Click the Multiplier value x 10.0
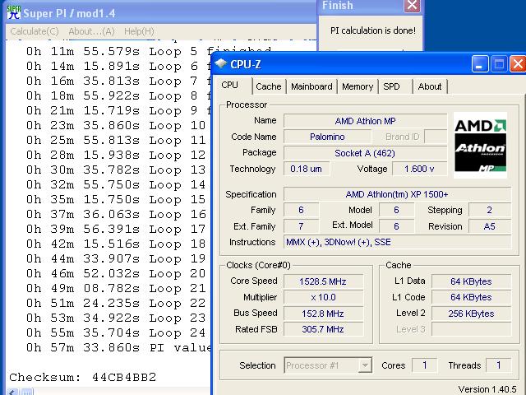 (x=323, y=297)
